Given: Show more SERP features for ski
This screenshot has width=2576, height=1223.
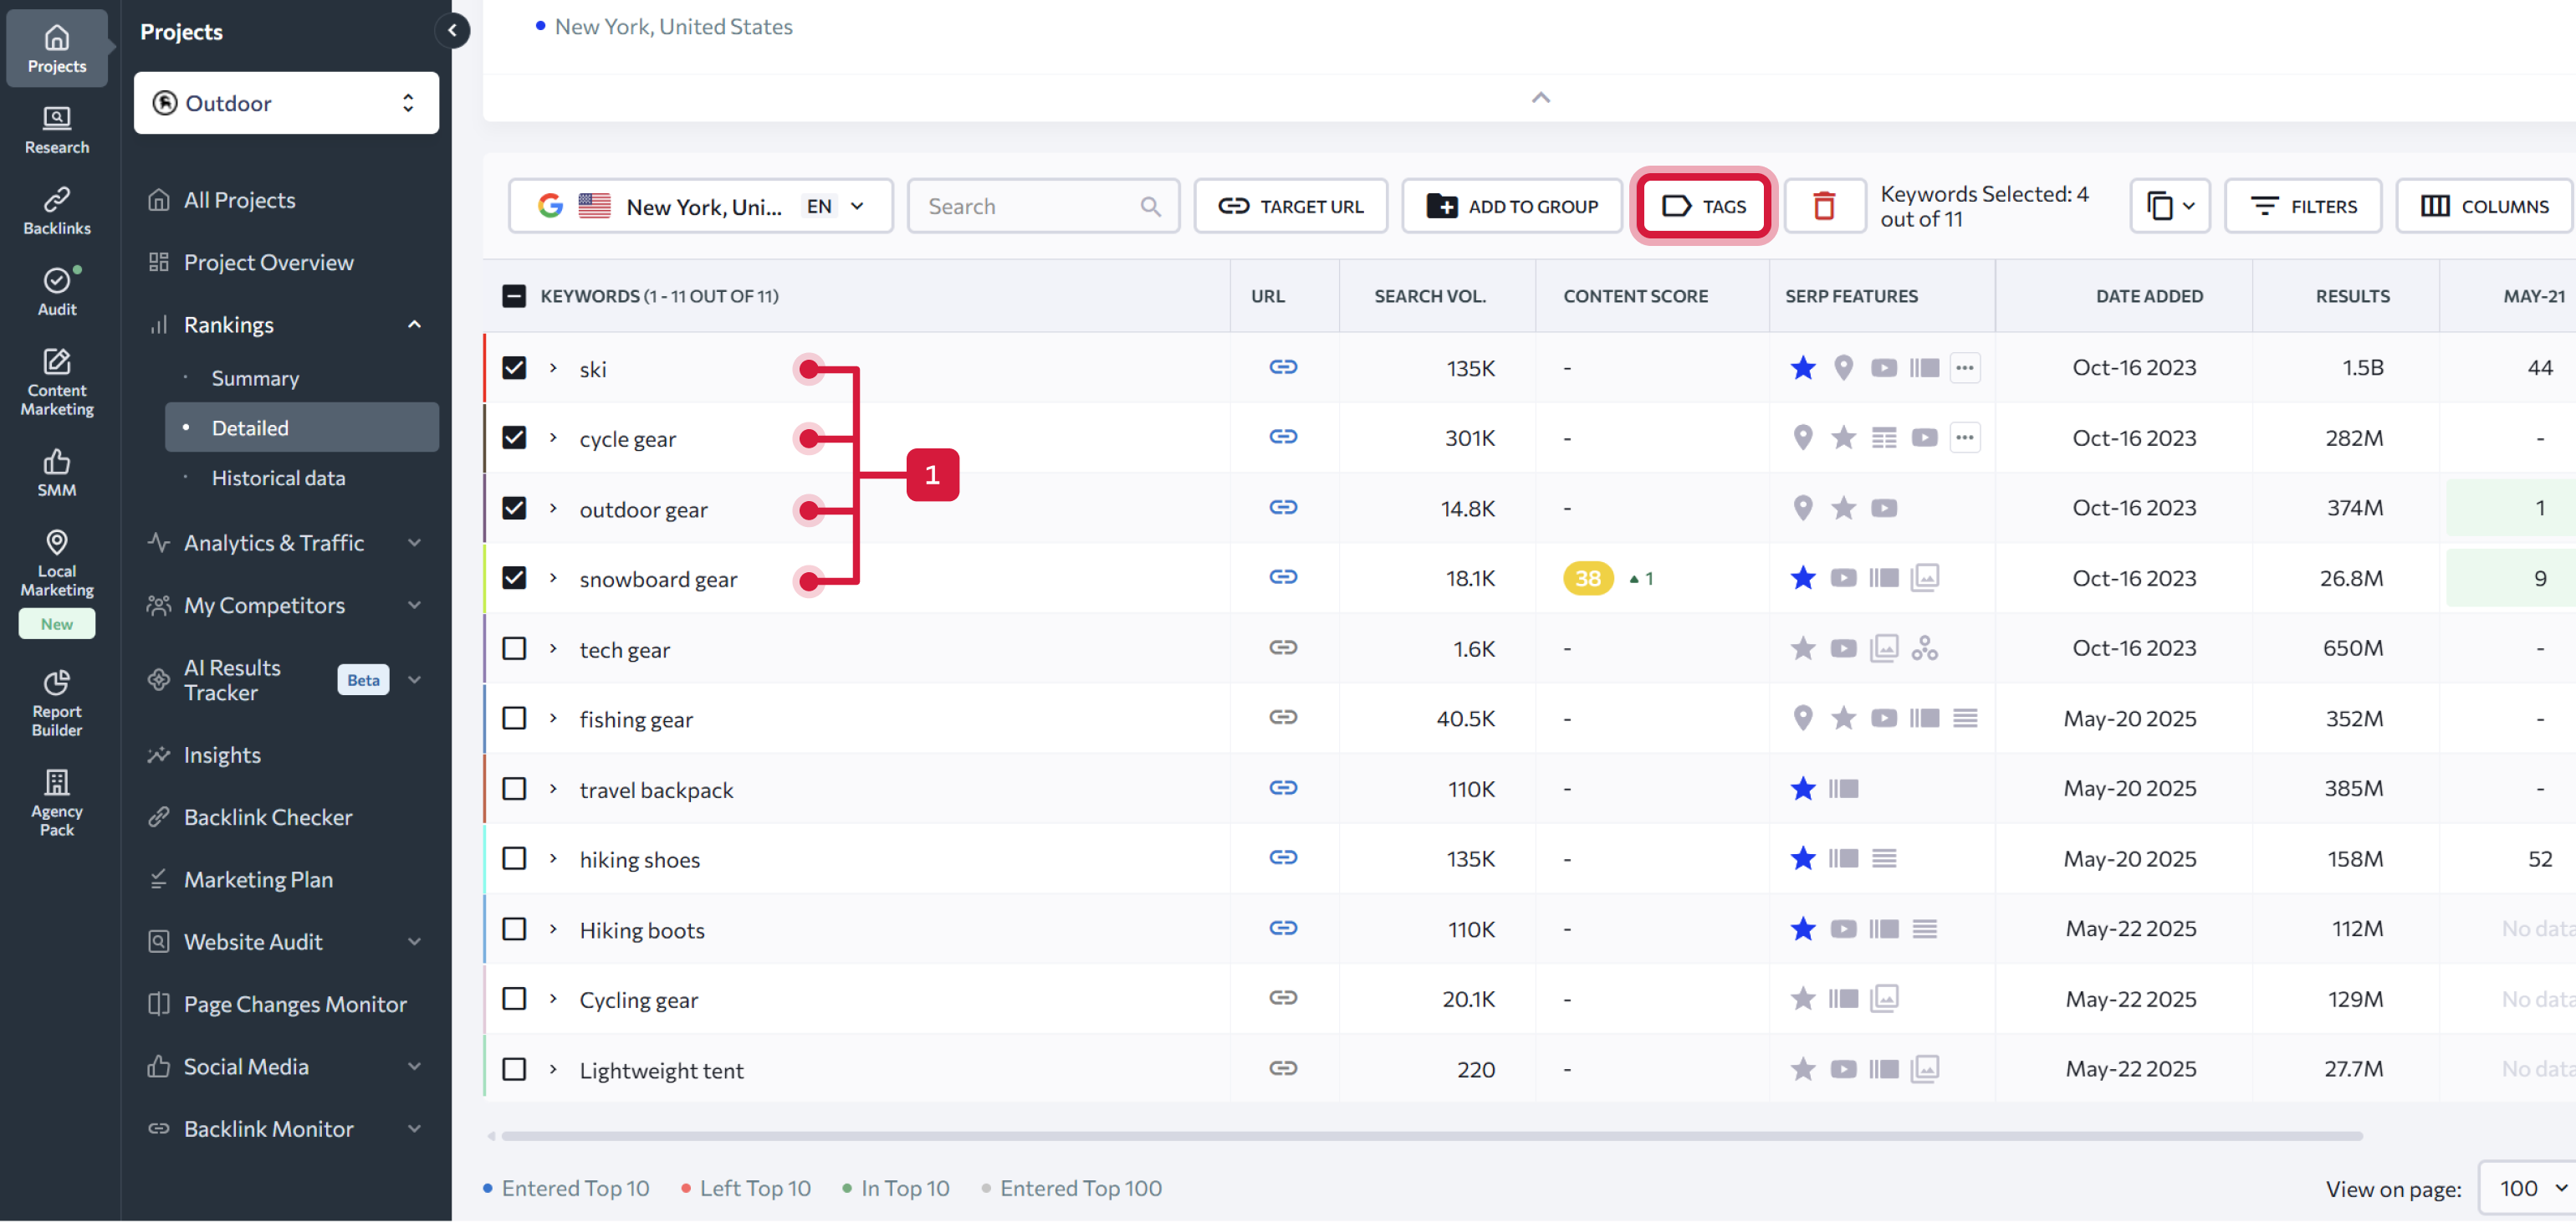Looking at the screenshot, I should click(x=1964, y=368).
